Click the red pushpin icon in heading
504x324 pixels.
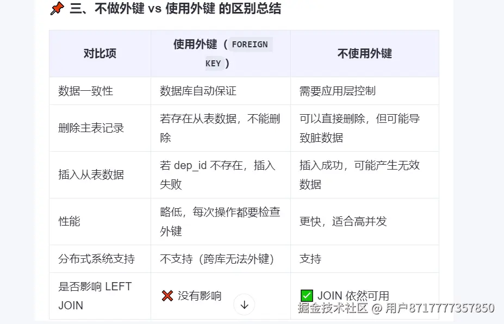pyautogui.click(x=57, y=9)
